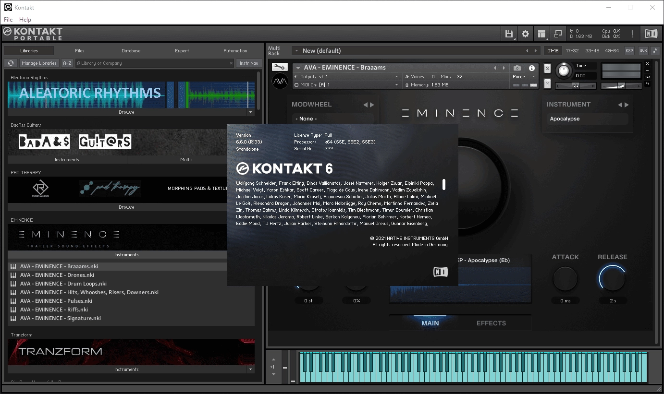664x394 pixels.
Task: Open the Help menu
Action: coord(25,20)
